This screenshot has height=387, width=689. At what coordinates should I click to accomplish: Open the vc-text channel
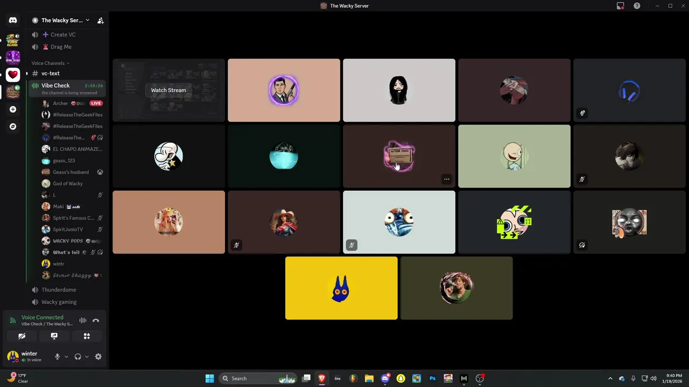[x=67, y=73]
